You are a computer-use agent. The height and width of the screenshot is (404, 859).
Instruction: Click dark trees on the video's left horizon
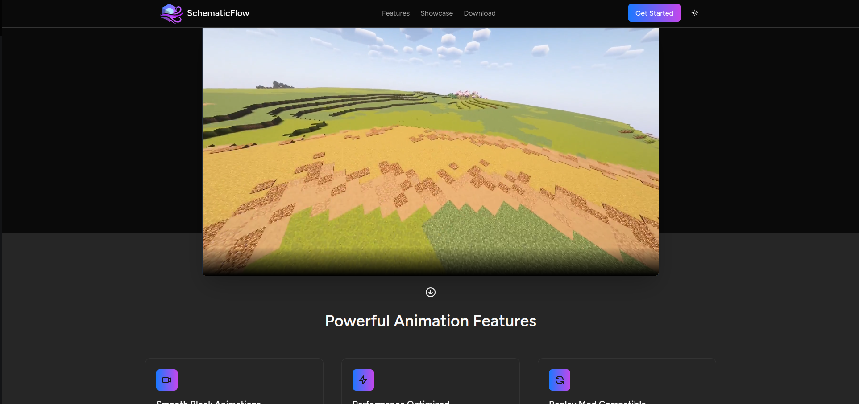pyautogui.click(x=276, y=85)
